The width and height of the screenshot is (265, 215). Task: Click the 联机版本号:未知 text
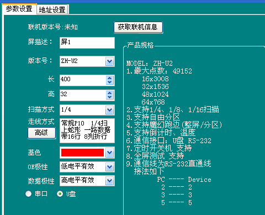[53, 27]
